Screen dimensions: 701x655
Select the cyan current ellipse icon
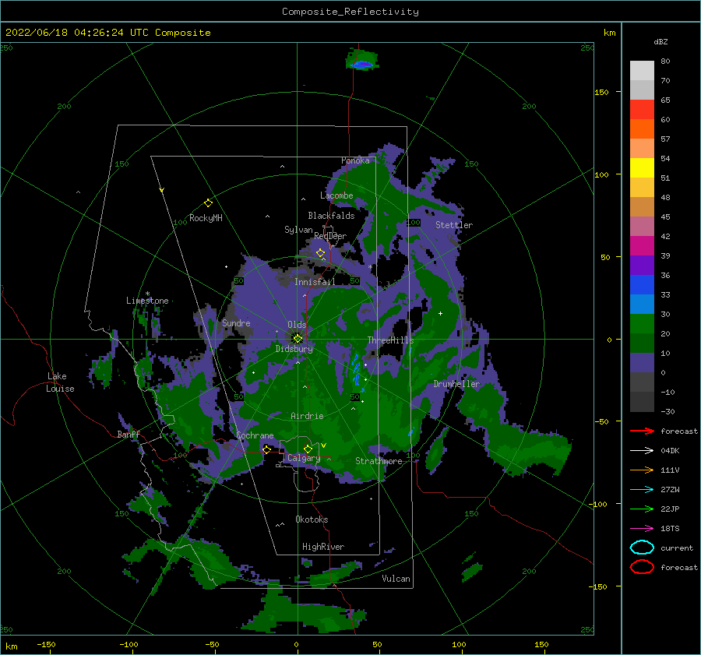[642, 548]
